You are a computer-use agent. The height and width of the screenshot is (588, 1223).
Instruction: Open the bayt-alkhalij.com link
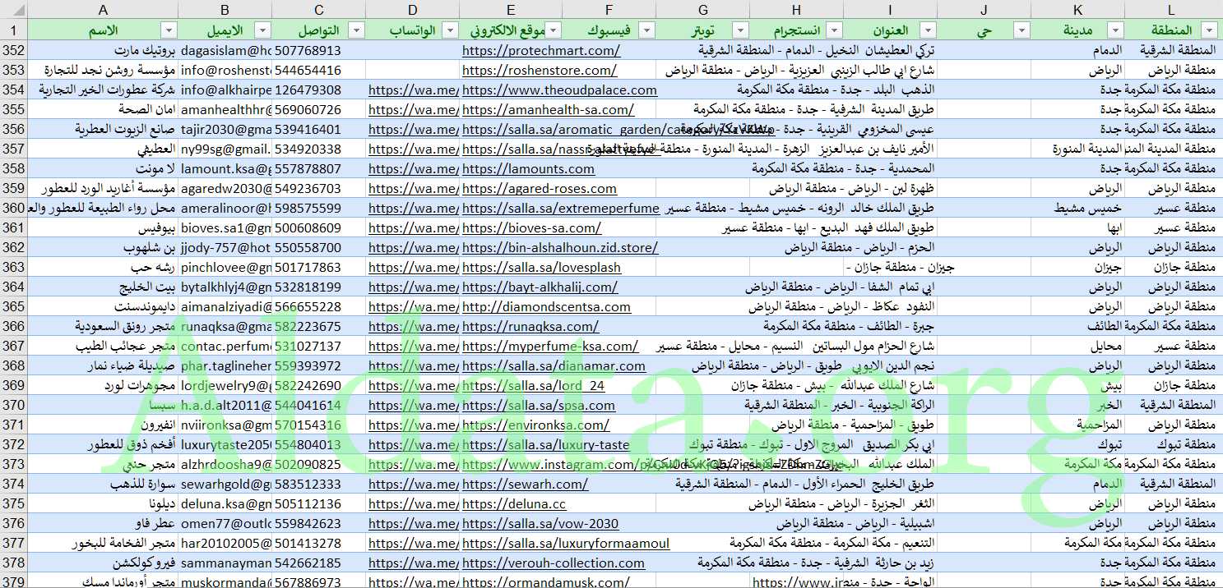(x=540, y=287)
